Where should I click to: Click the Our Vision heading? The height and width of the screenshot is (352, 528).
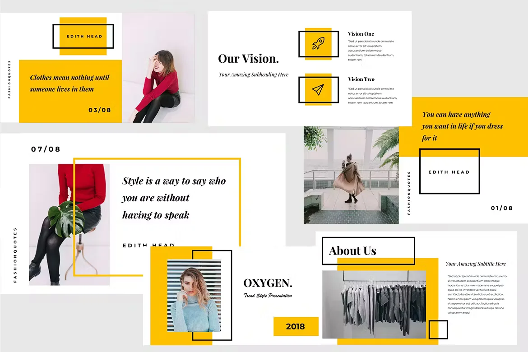point(249,58)
